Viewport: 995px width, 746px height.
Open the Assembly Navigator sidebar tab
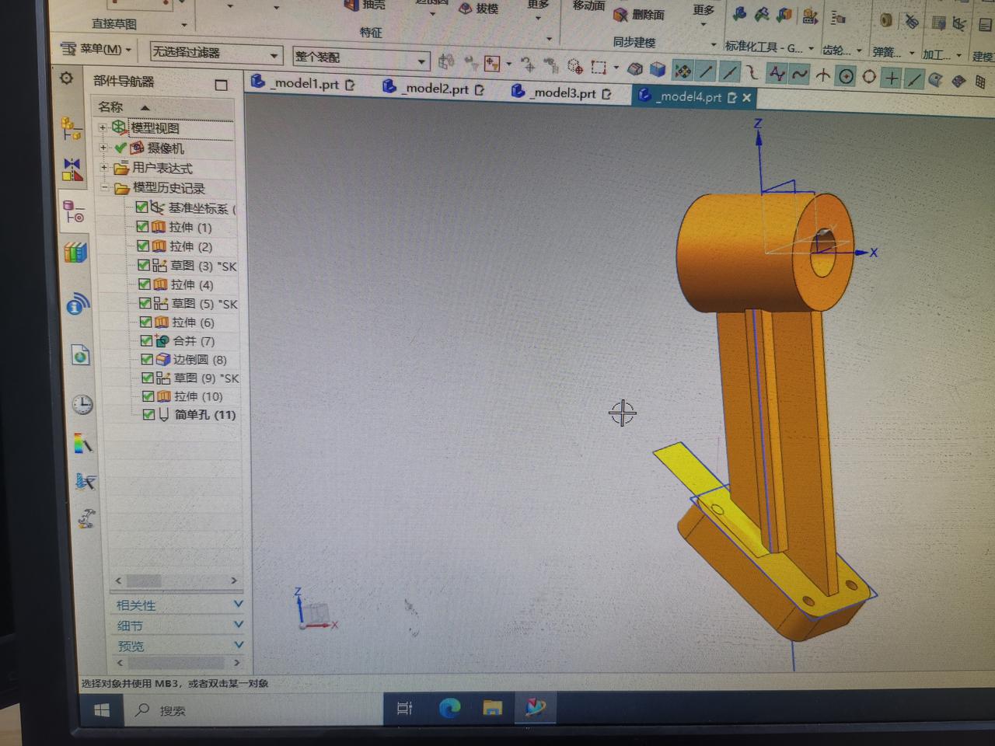[x=71, y=129]
